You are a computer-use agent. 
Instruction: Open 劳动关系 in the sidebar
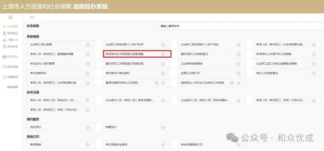(x=10, y=47)
